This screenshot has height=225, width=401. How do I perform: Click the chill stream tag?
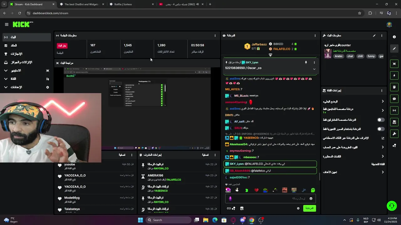pos(360,56)
